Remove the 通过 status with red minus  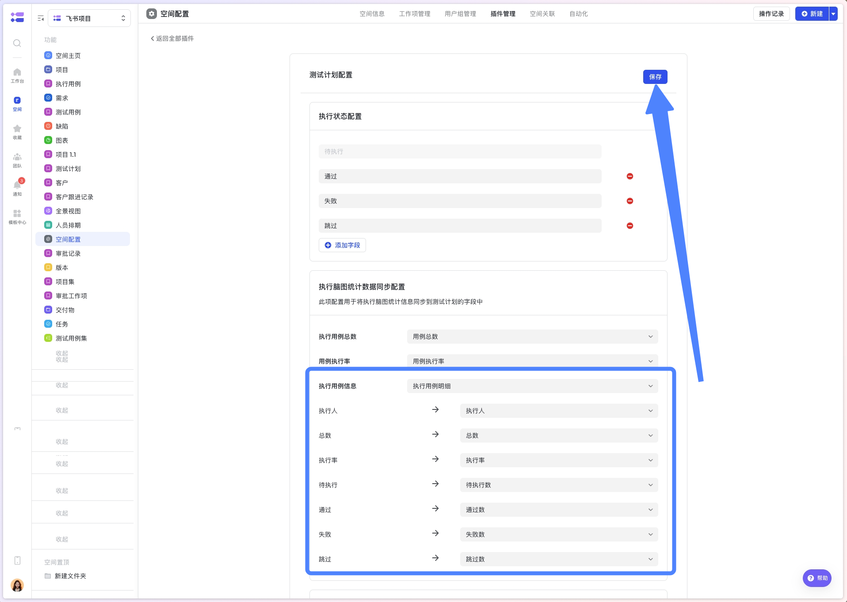630,176
